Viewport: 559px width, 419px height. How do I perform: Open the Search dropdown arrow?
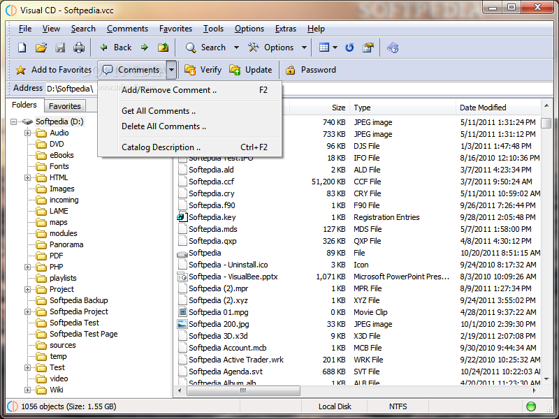236,47
